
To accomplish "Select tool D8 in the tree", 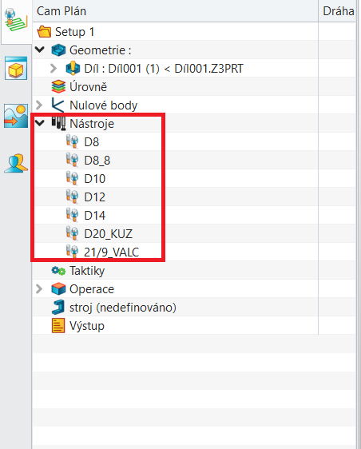I will click(x=92, y=142).
